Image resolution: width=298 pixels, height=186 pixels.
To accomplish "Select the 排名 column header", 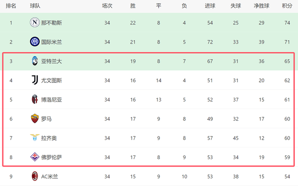I will [11, 6].
